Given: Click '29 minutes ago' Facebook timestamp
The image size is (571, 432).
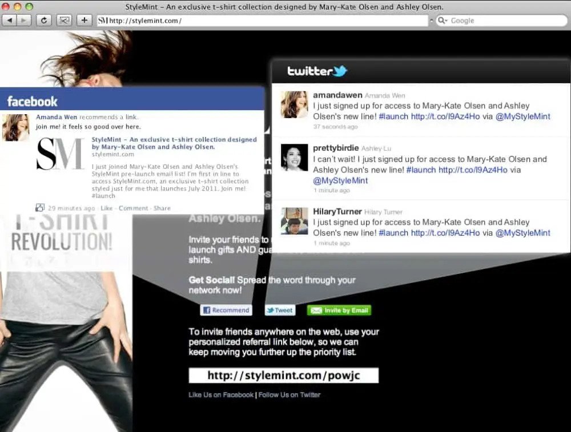Looking at the screenshot, I should coord(71,208).
